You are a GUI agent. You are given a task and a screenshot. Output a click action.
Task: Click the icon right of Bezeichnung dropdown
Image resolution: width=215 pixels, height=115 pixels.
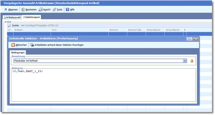pos(192,61)
